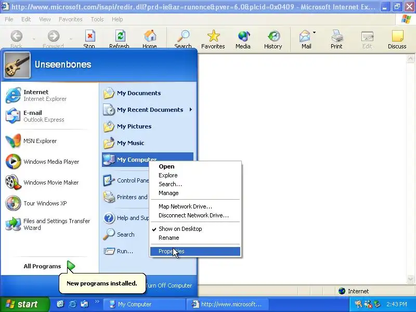
Task: Choose Explore in context menu
Action: pos(195,175)
